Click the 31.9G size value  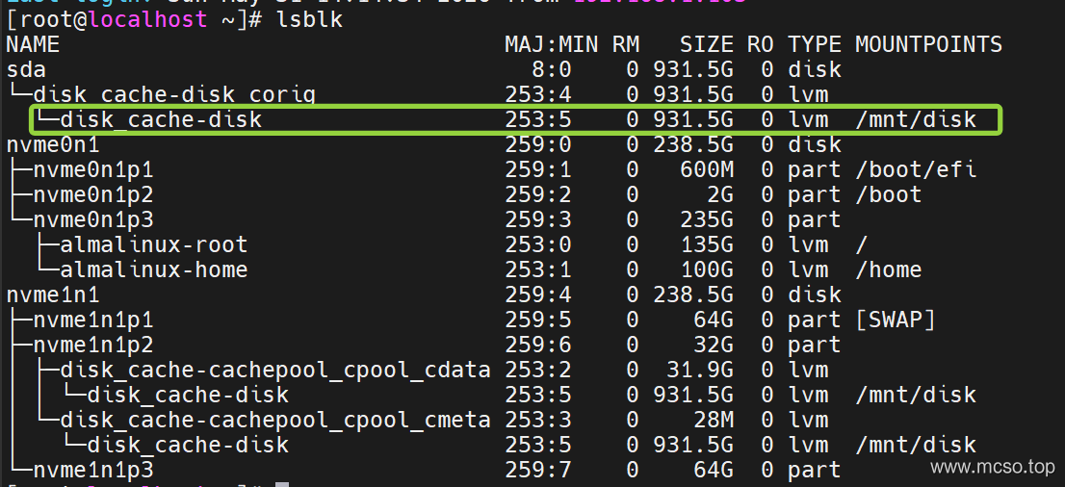click(700, 371)
